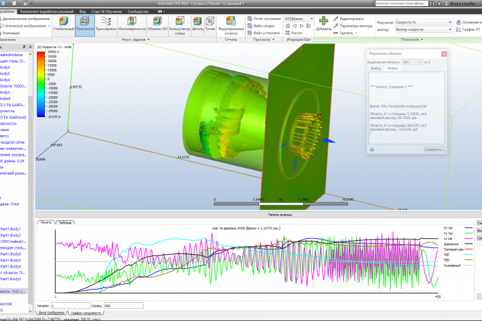The width and height of the screenshot is (482, 321).
Task: Click the Сохранить button in results dialog
Action: [x=434, y=150]
